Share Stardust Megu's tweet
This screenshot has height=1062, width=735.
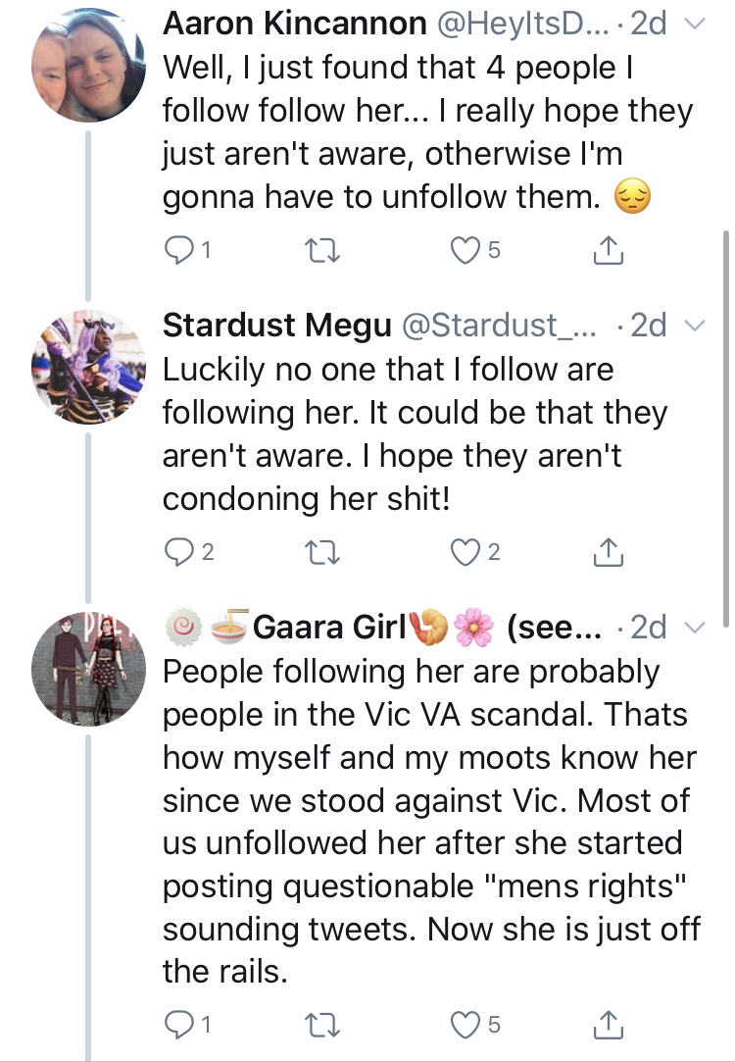[608, 551]
